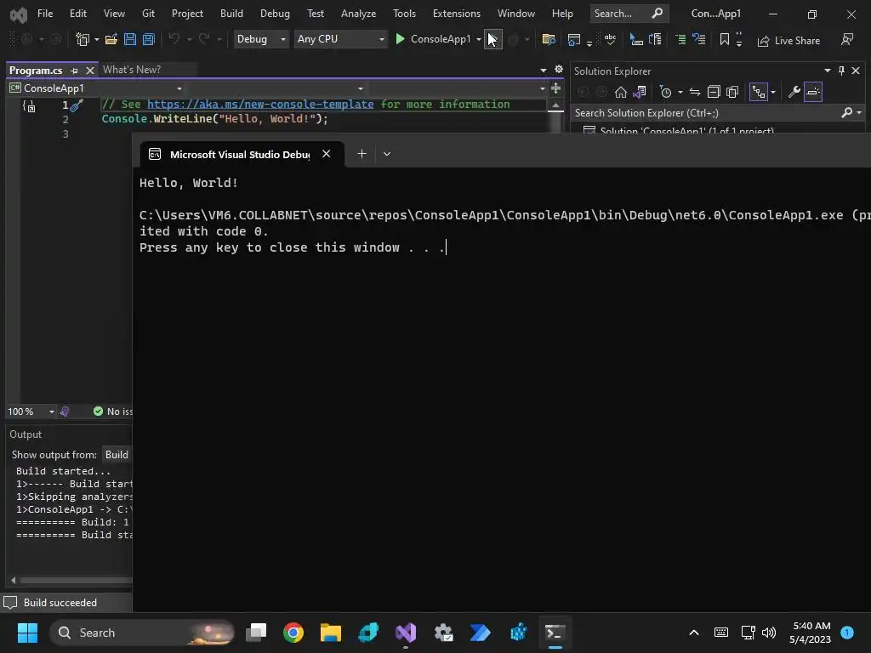Open Google Chrome from the taskbar
Viewport: 871px width, 653px height.
(293, 633)
